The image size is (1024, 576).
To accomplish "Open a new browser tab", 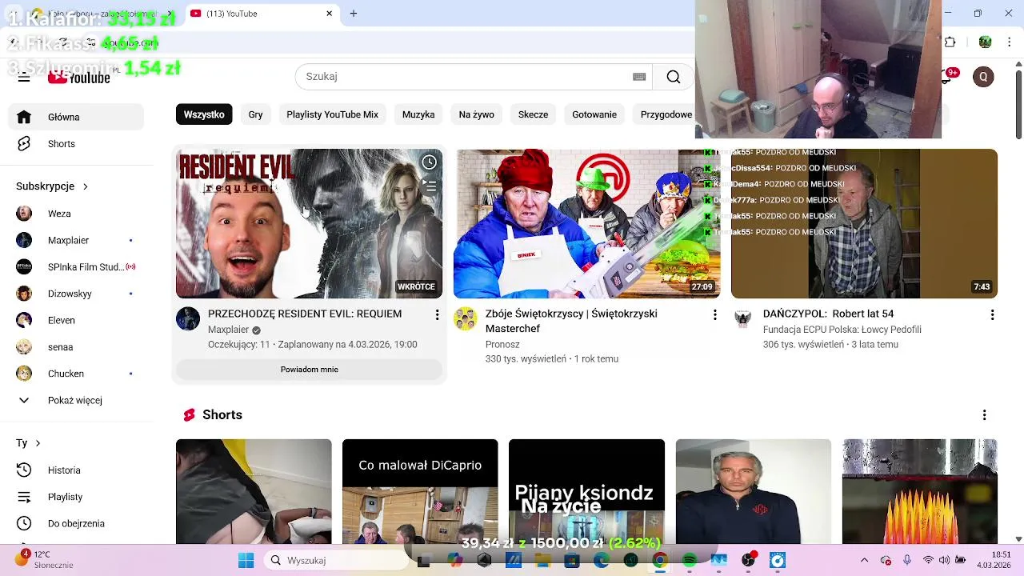I will (354, 14).
